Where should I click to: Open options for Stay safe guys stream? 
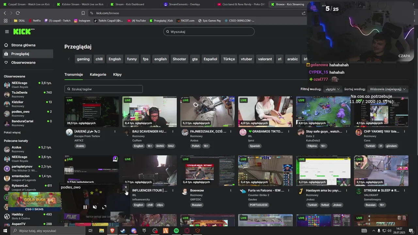pos(346,132)
